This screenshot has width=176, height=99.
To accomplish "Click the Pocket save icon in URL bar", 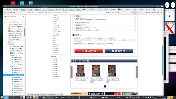I will [x=115, y=13].
